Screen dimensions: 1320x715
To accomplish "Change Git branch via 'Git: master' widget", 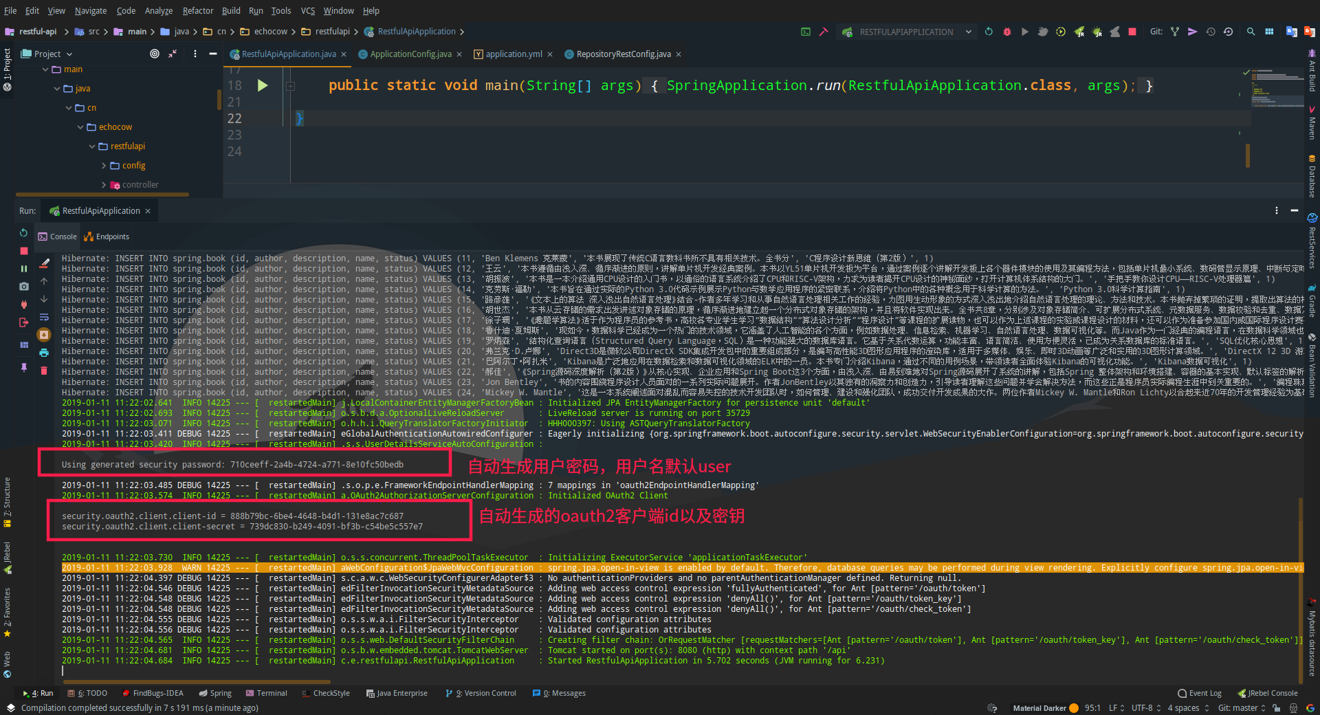I will (x=1242, y=707).
